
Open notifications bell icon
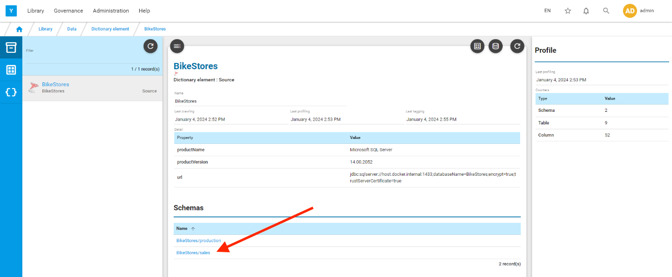tap(586, 11)
